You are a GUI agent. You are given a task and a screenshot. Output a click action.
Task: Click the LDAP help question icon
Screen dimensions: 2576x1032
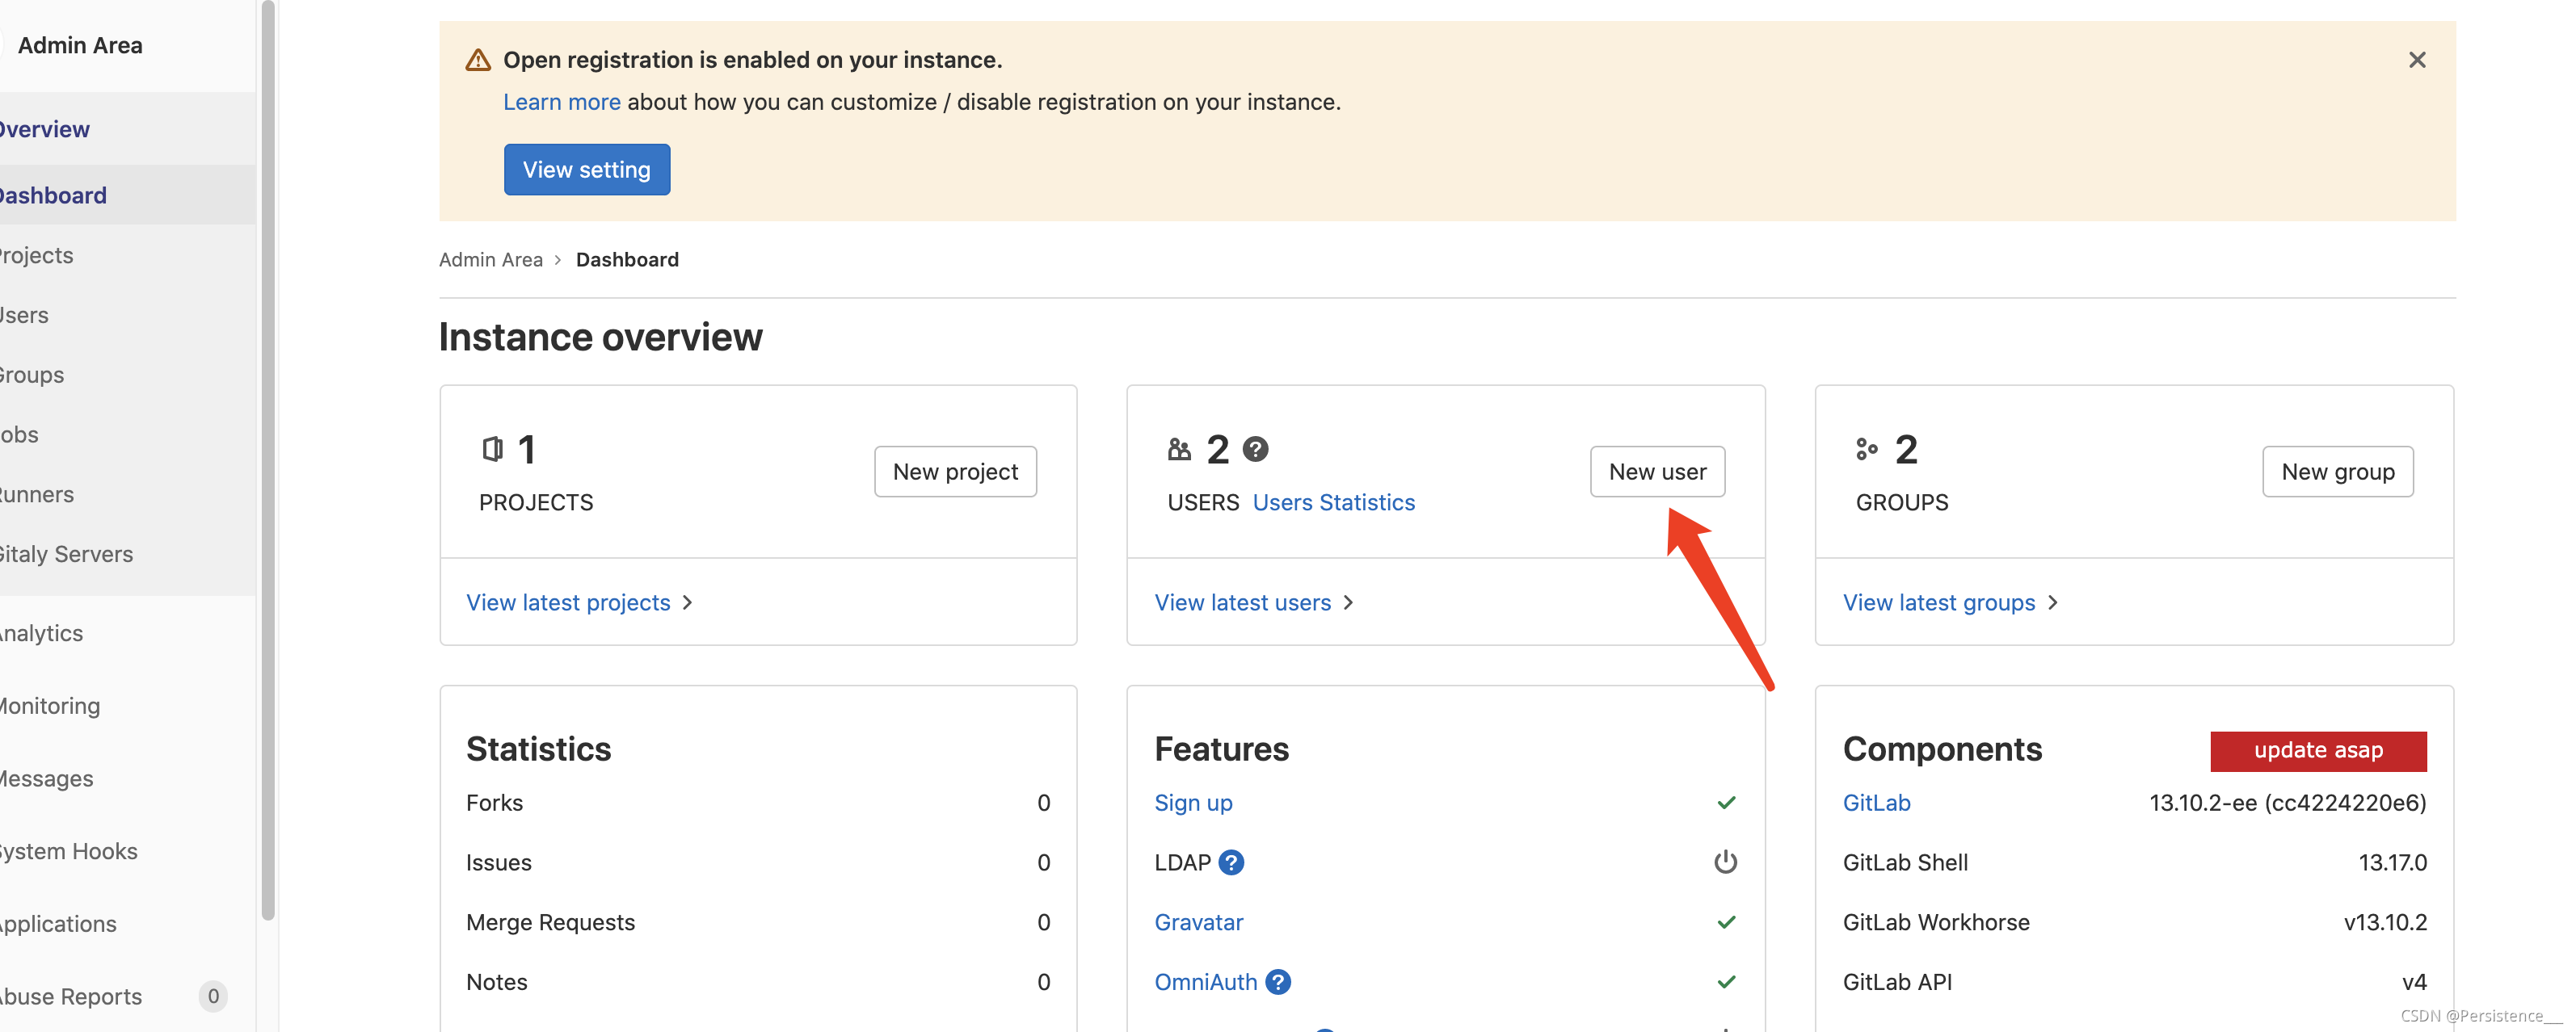[1231, 862]
